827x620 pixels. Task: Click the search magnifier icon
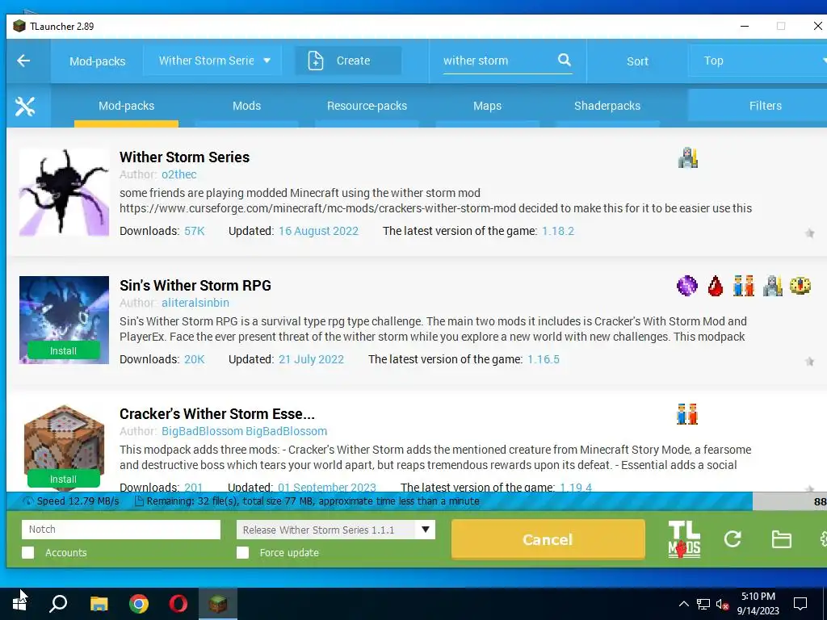[x=565, y=60]
